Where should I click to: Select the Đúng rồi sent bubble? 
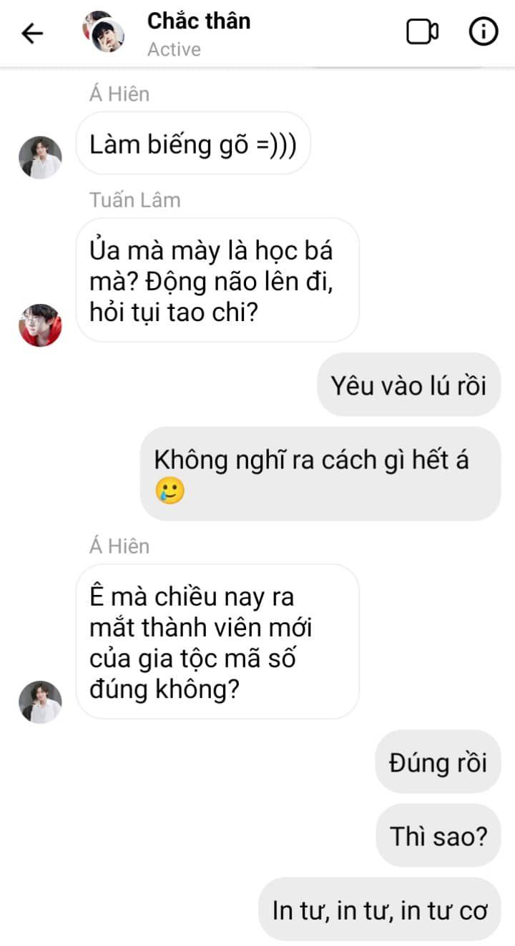tap(438, 762)
